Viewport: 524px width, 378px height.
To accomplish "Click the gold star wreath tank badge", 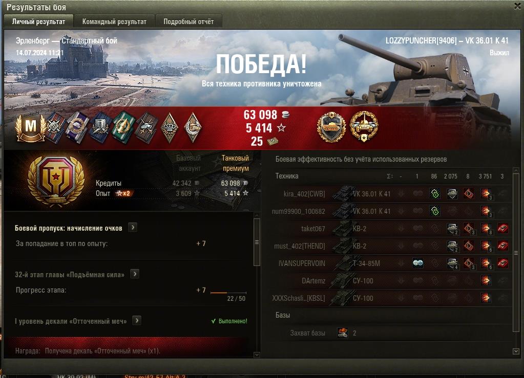I will click(x=364, y=127).
